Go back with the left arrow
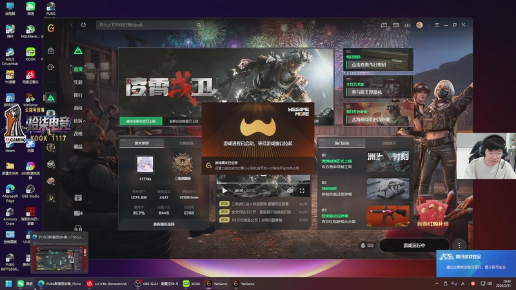The height and width of the screenshot is (290, 516). [72, 25]
